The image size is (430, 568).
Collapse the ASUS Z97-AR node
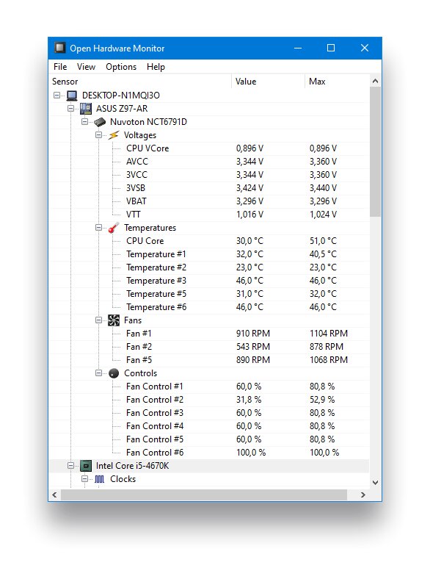tap(71, 108)
